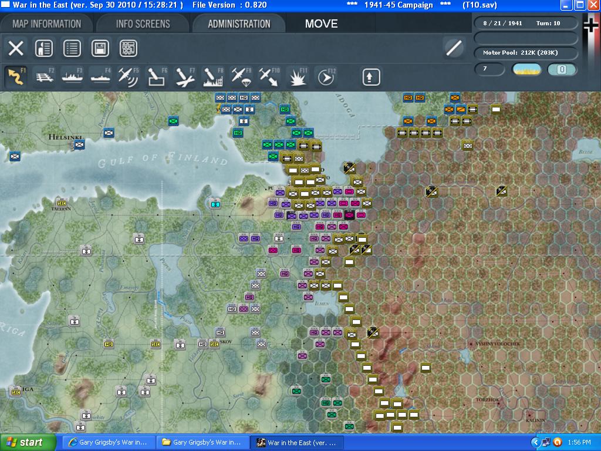
Task: Open the map-grid preferences icon
Action: pyautogui.click(x=129, y=48)
